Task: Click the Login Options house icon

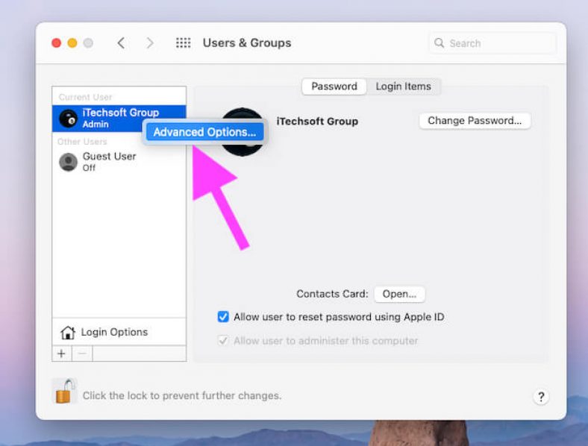Action: coord(68,333)
